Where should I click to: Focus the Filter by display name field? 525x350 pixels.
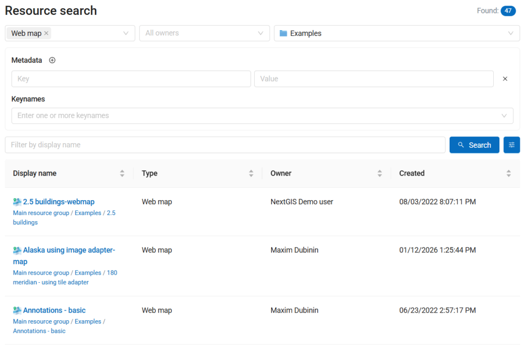(x=225, y=145)
